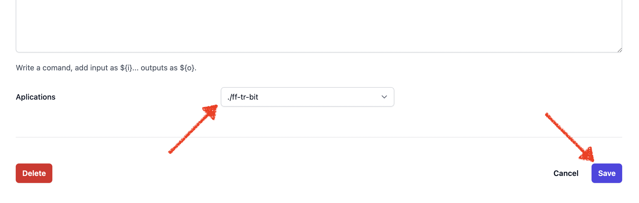Click the "./ff-tr-bit" text in the selector

243,97
